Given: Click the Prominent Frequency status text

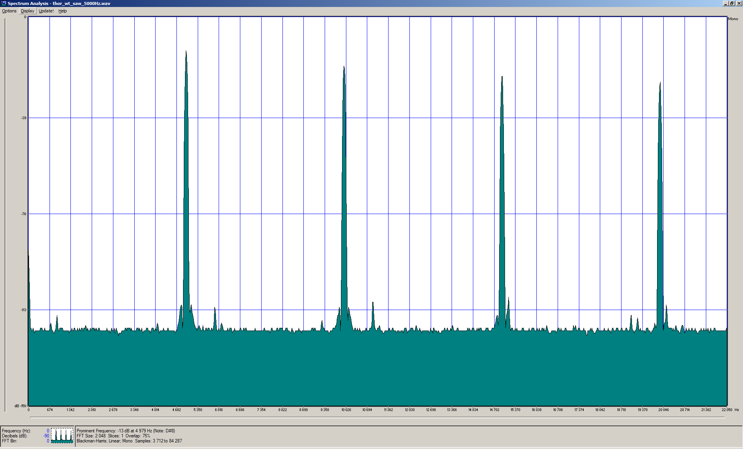Looking at the screenshot, I should [x=126, y=431].
